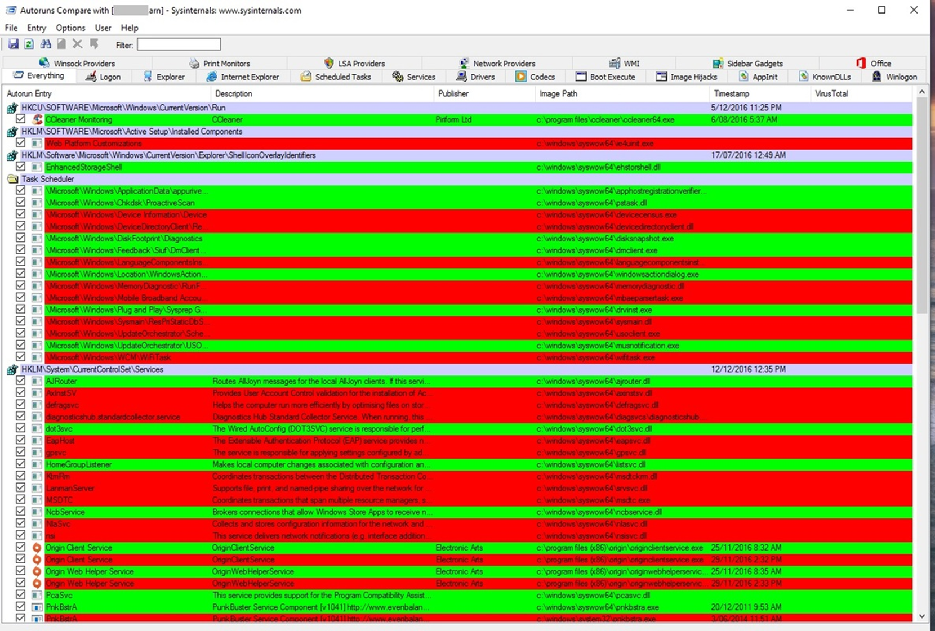Click the Refresh toolbar icon
Image resolution: width=935 pixels, height=631 pixels.
[29, 44]
